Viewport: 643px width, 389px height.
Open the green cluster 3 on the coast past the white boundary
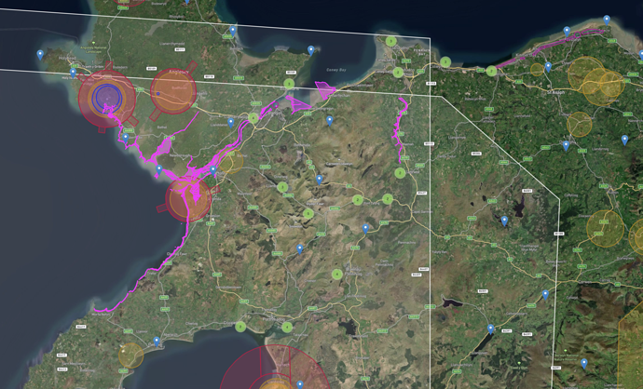(445, 62)
